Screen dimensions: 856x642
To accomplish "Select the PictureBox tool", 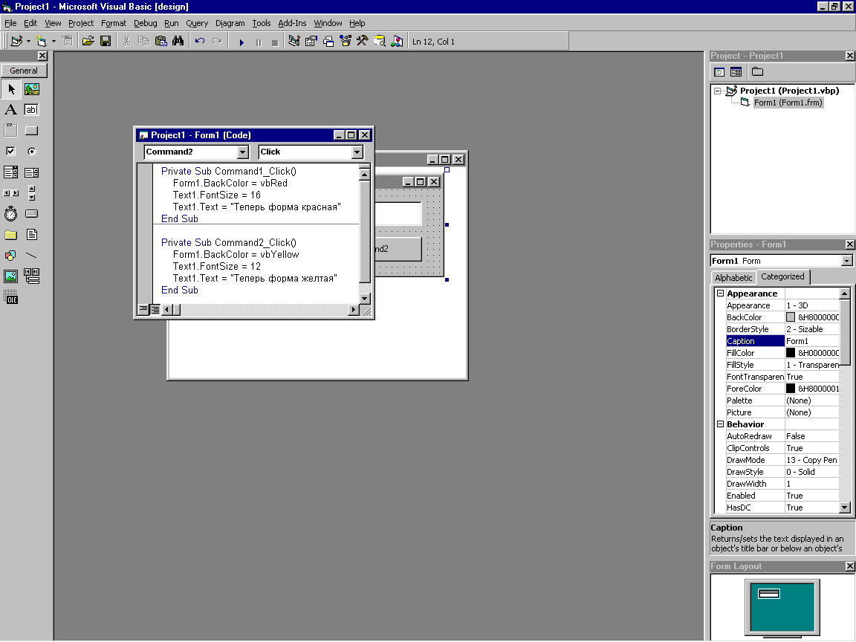I will (x=32, y=89).
